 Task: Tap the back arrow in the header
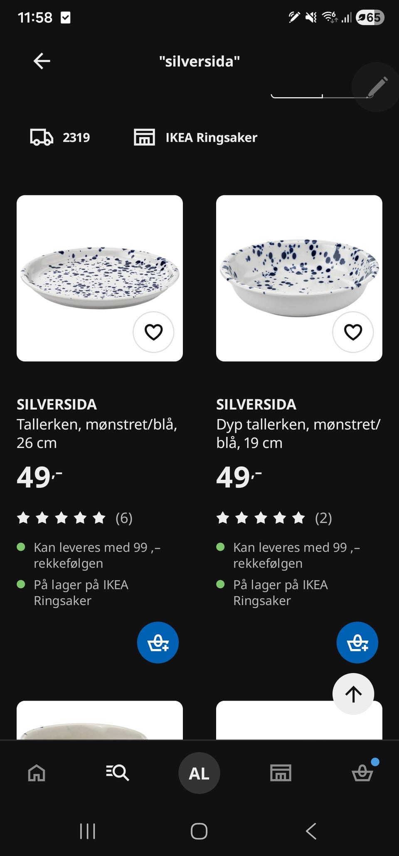pos(42,61)
